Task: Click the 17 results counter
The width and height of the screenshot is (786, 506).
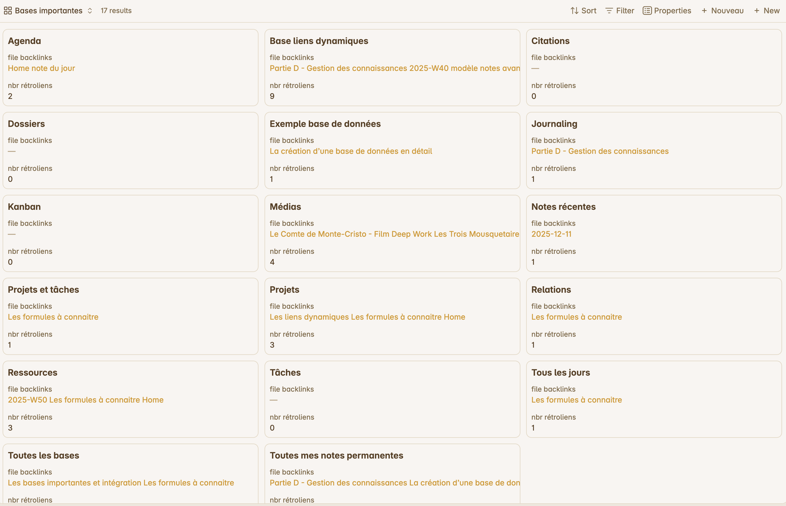Action: pos(116,11)
